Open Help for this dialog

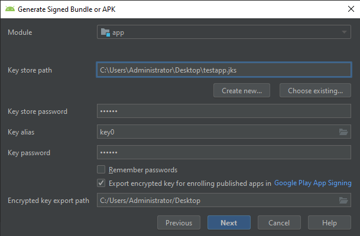(329, 223)
